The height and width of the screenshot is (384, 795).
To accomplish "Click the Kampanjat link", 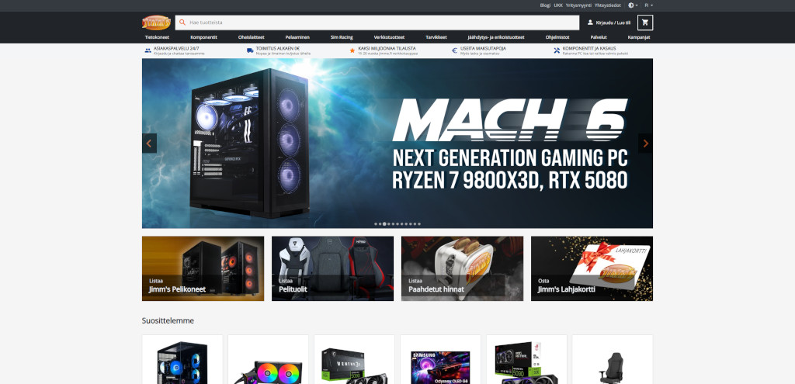I will pyautogui.click(x=638, y=37).
